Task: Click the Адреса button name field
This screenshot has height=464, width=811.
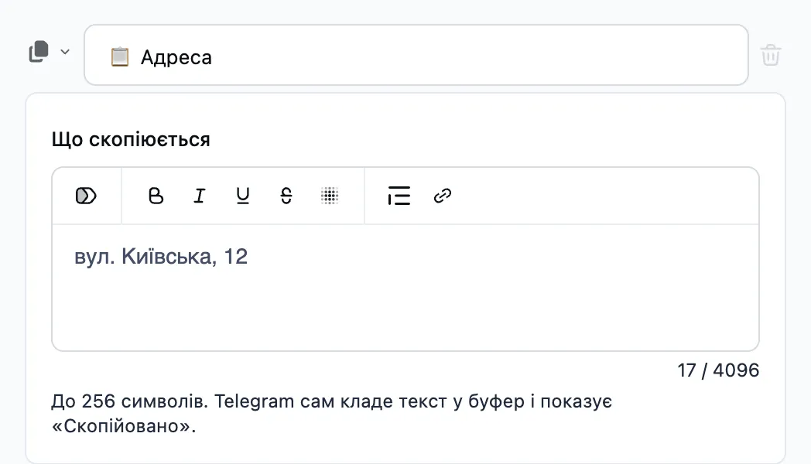Action: coord(416,55)
